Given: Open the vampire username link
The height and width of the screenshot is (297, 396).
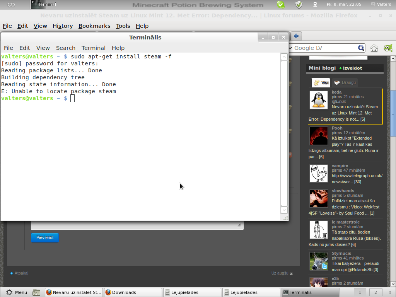Looking at the screenshot, I should point(340,166).
